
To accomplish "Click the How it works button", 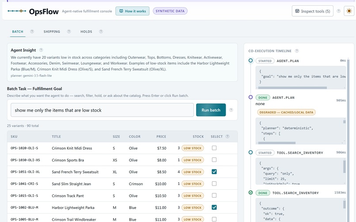I will (x=133, y=11).
